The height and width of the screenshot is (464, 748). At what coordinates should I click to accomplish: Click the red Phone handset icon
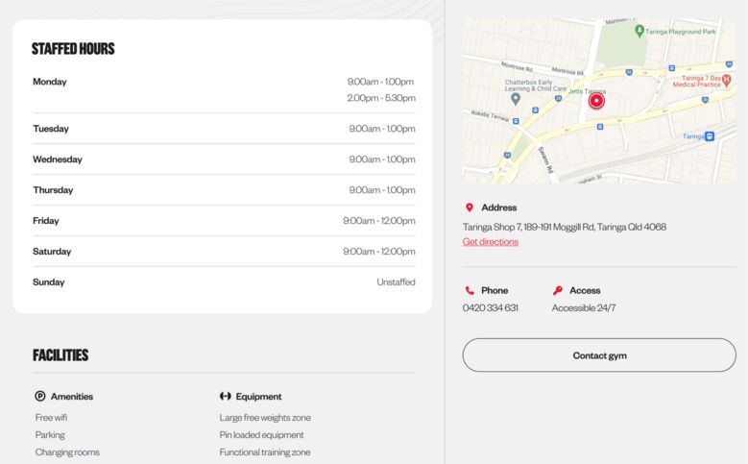click(470, 290)
